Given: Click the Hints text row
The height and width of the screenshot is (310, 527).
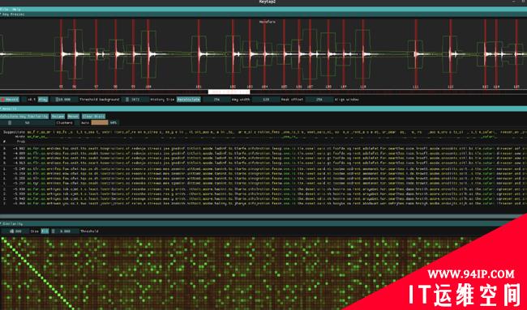Looking at the screenshot, I should 263,137.
